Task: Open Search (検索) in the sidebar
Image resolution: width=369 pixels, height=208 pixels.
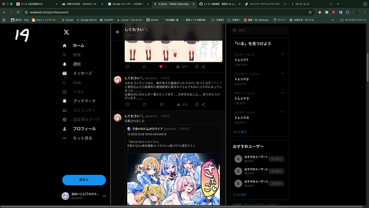Action: point(72,55)
